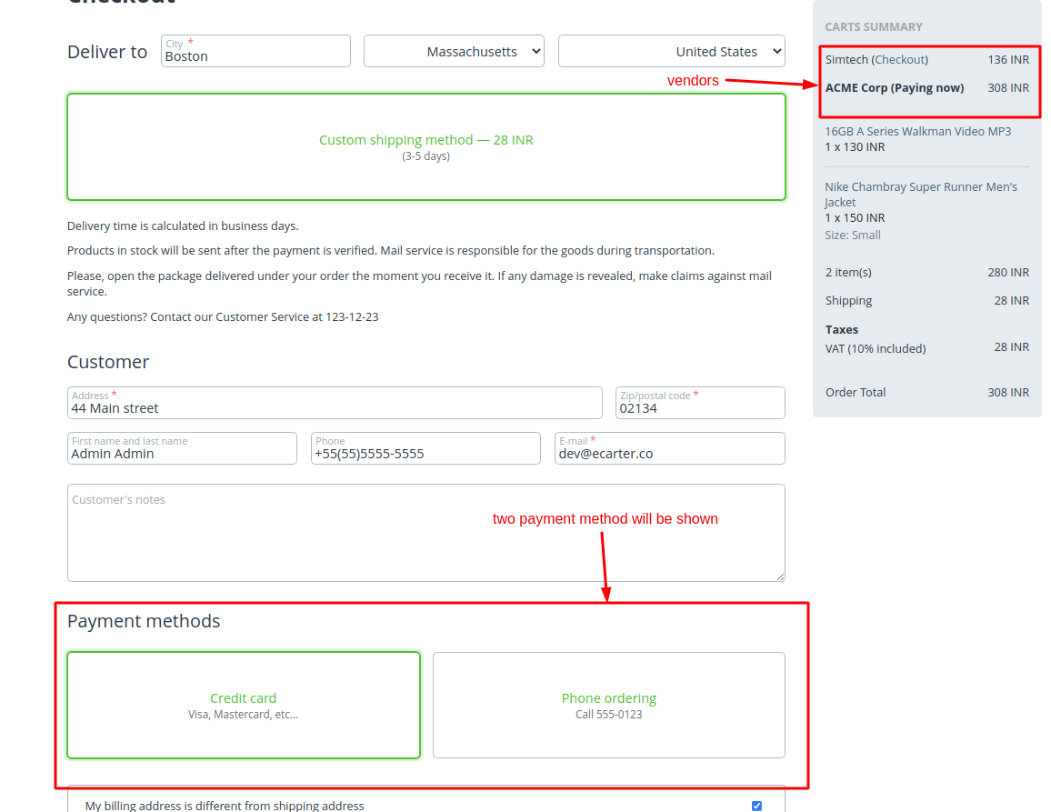The height and width of the screenshot is (812, 1051).
Task: Click the Deliver to label
Action: (107, 52)
